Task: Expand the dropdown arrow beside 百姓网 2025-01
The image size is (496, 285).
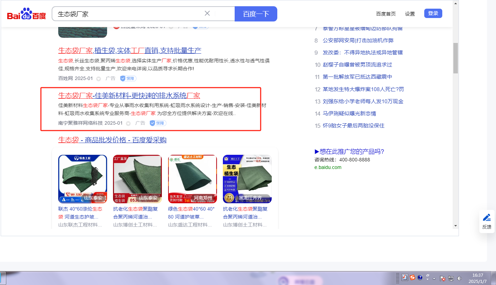Action: click(x=98, y=79)
